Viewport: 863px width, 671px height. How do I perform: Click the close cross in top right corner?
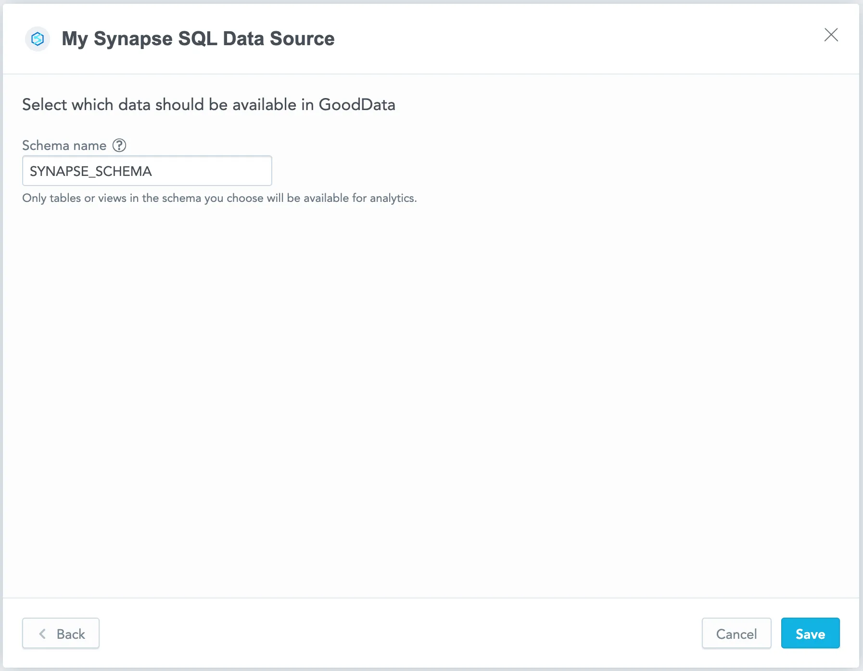pyautogui.click(x=832, y=35)
